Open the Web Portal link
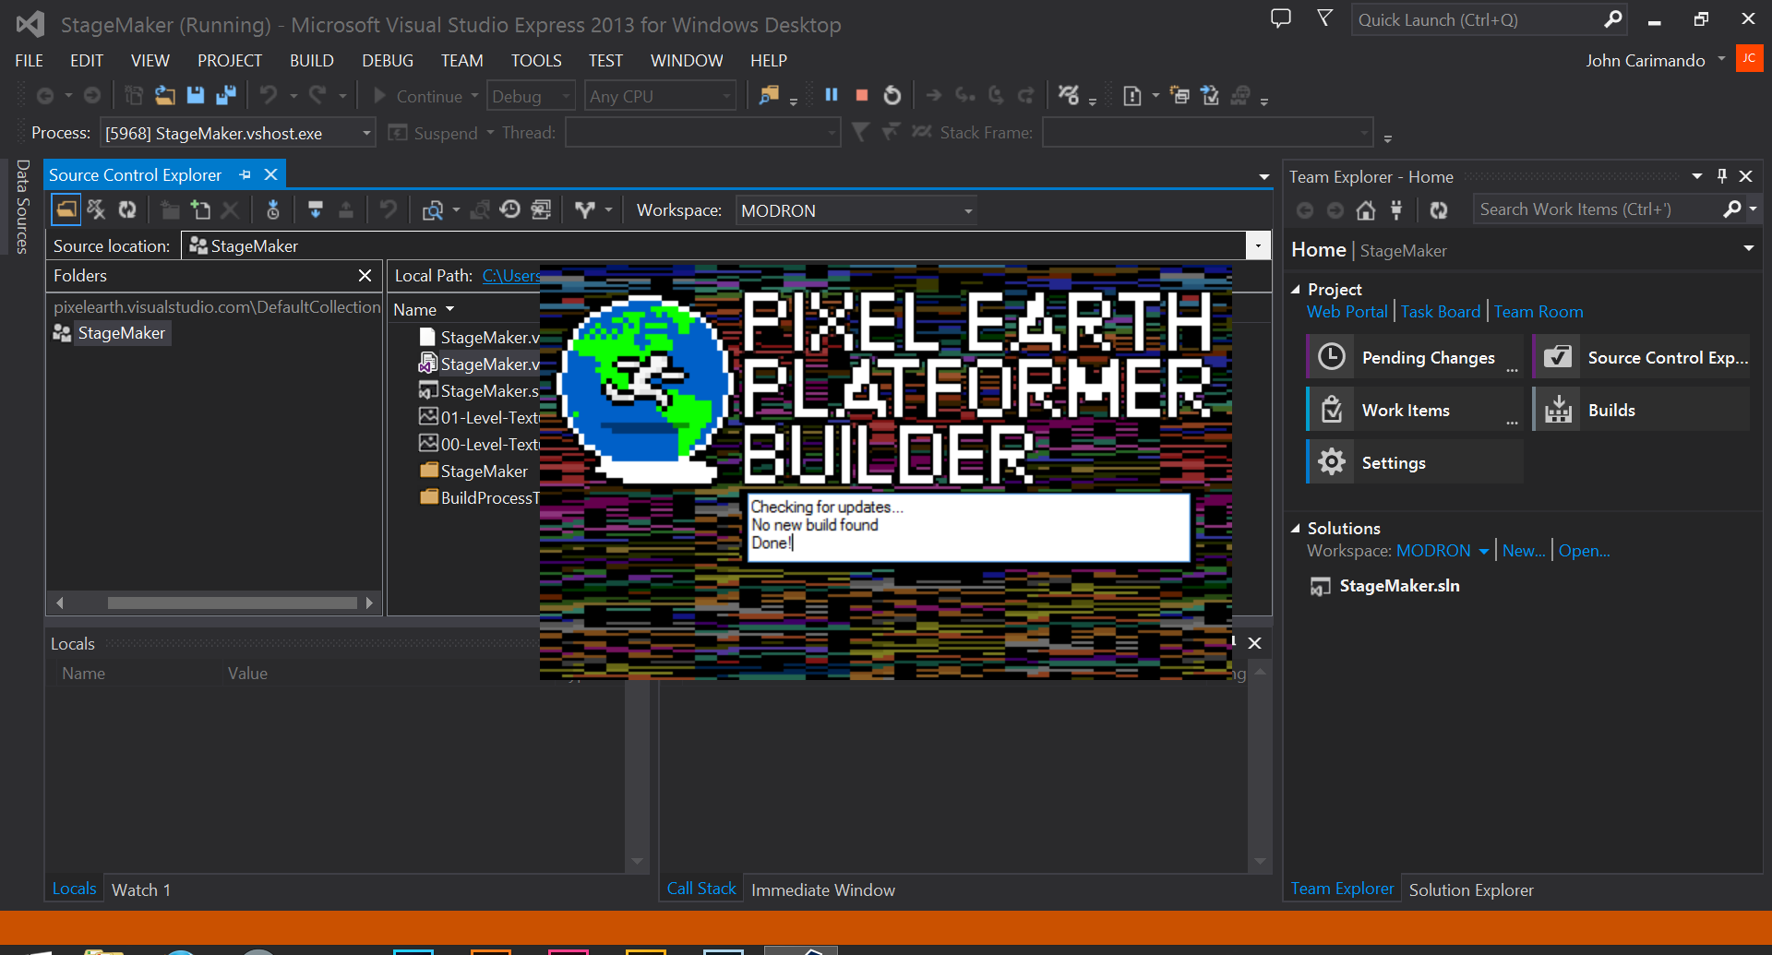Image resolution: width=1772 pixels, height=955 pixels. (x=1347, y=312)
